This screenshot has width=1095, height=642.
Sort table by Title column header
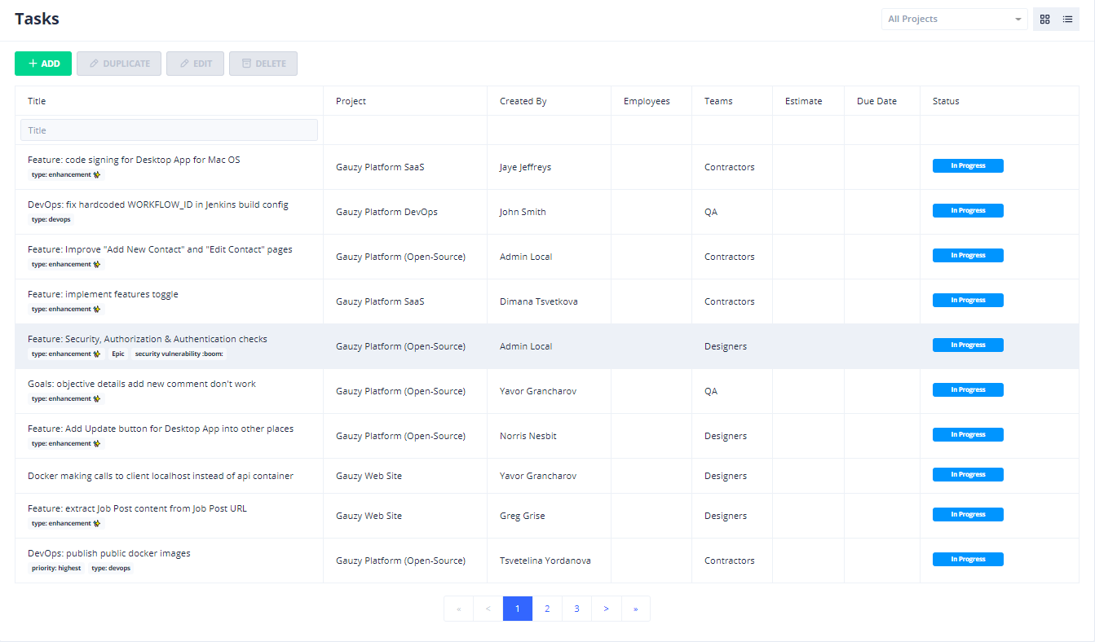37,101
